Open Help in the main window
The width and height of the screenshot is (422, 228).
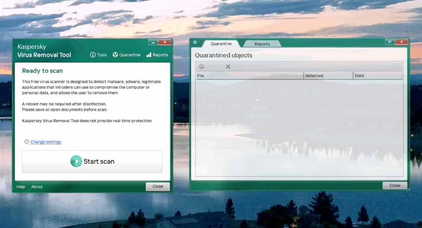coord(21,186)
